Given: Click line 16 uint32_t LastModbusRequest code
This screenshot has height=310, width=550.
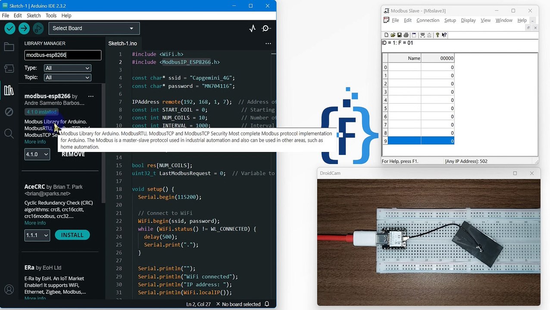Looking at the screenshot, I should tap(178, 173).
